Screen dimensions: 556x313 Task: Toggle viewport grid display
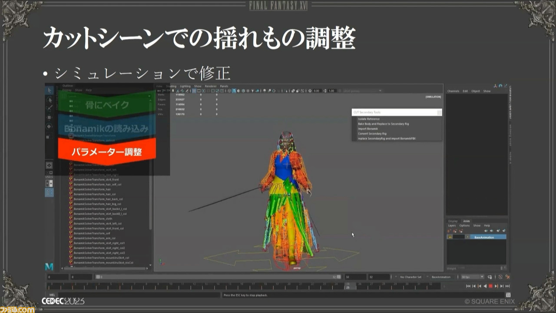point(194,91)
